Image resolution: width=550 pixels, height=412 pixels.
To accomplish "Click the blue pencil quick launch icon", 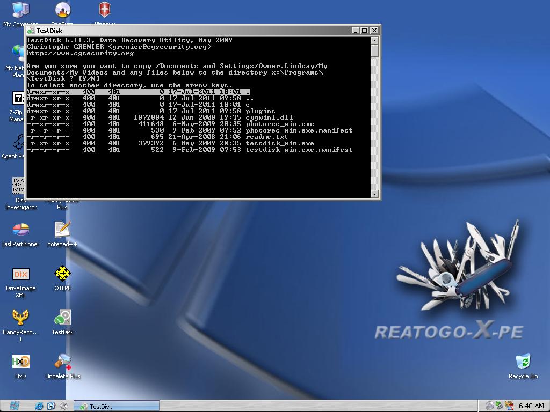I will pyautogui.click(x=51, y=406).
